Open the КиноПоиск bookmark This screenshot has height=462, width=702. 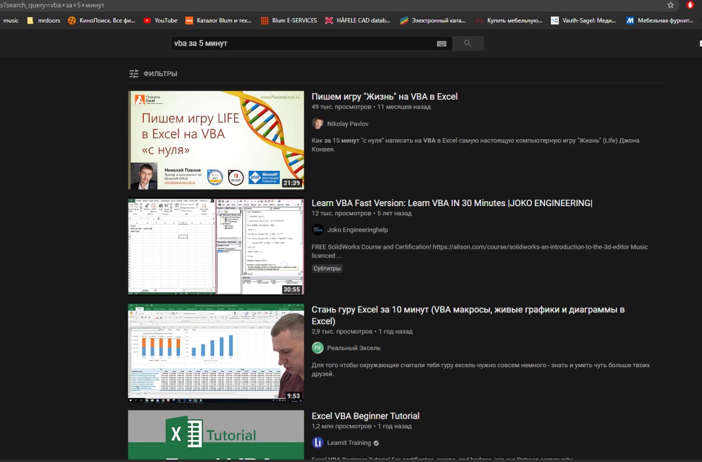[x=101, y=20]
